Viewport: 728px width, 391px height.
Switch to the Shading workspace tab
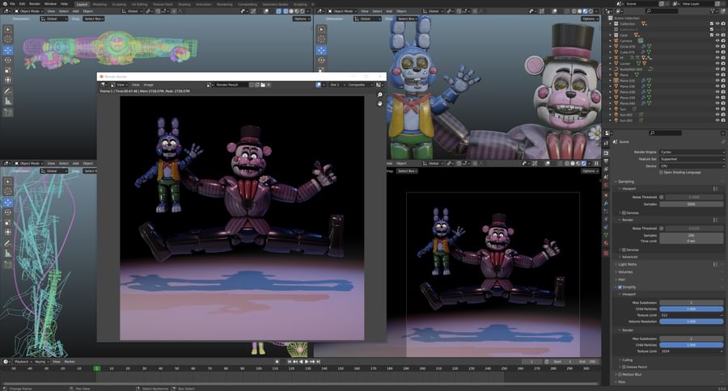point(184,4)
